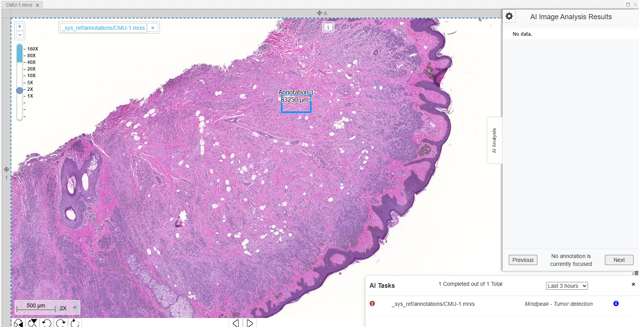Click the Next annotation button
639x327 pixels.
[x=619, y=260]
